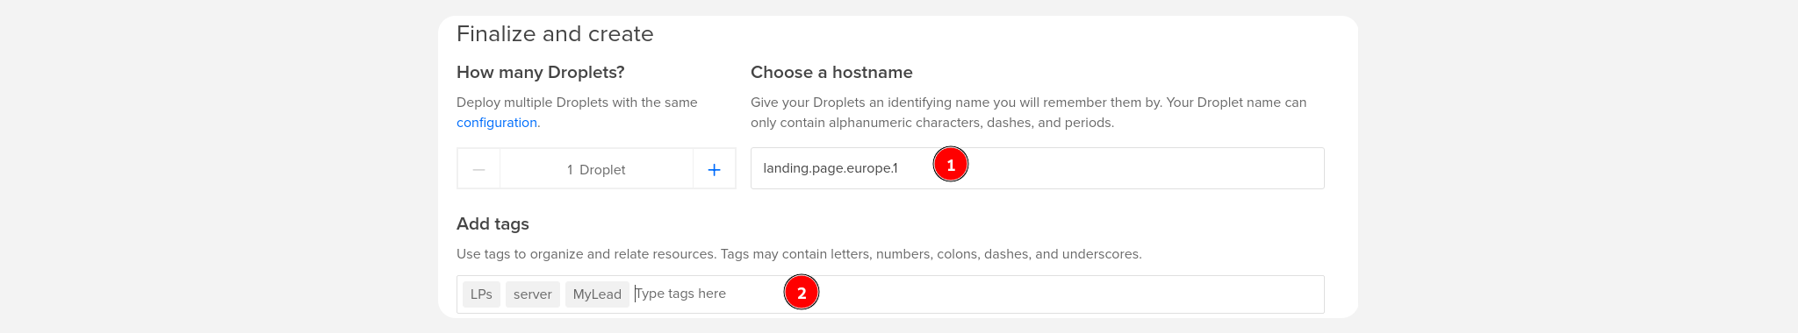The height and width of the screenshot is (333, 1798).
Task: Click the number 1 in Droplet counter
Action: [570, 170]
